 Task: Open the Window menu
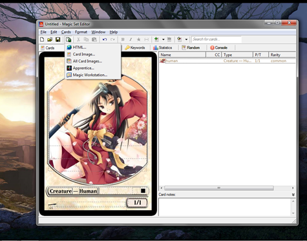(x=98, y=32)
